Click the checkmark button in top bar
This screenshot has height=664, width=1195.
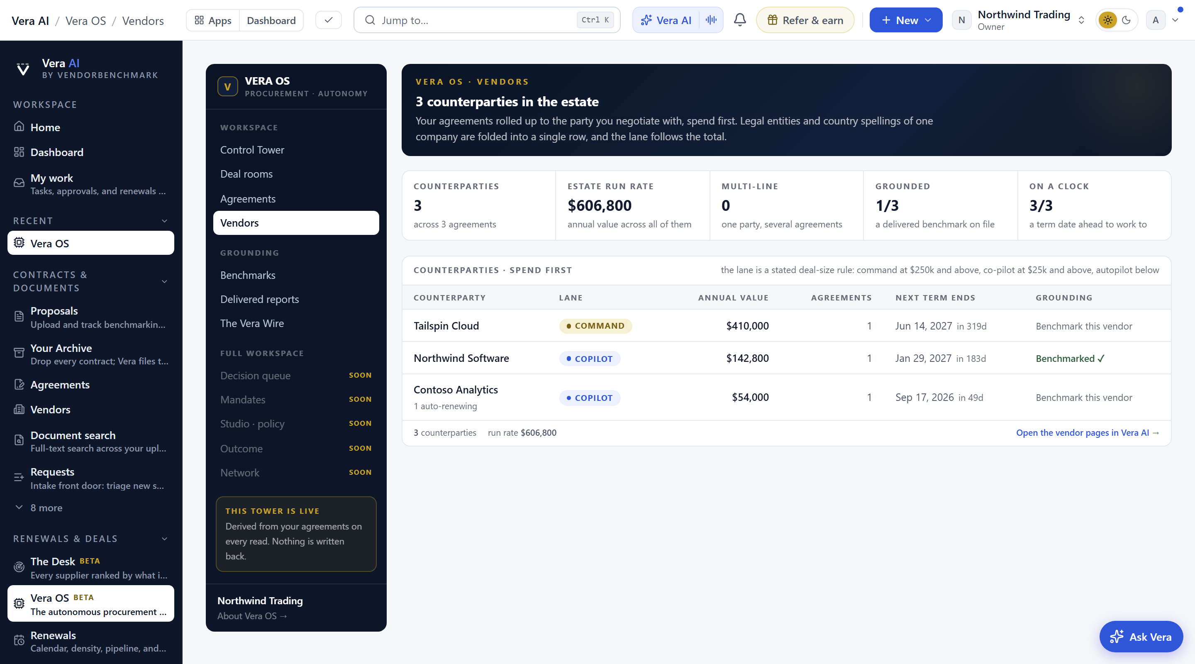click(x=329, y=20)
